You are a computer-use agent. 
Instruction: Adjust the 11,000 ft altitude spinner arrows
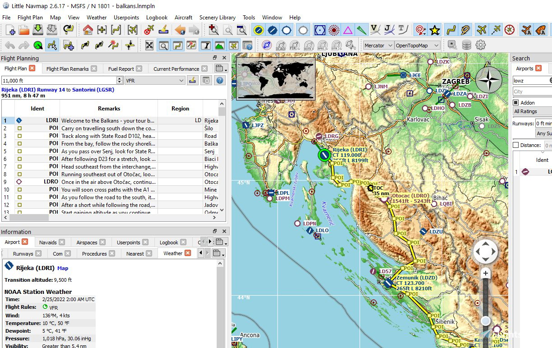pos(120,80)
